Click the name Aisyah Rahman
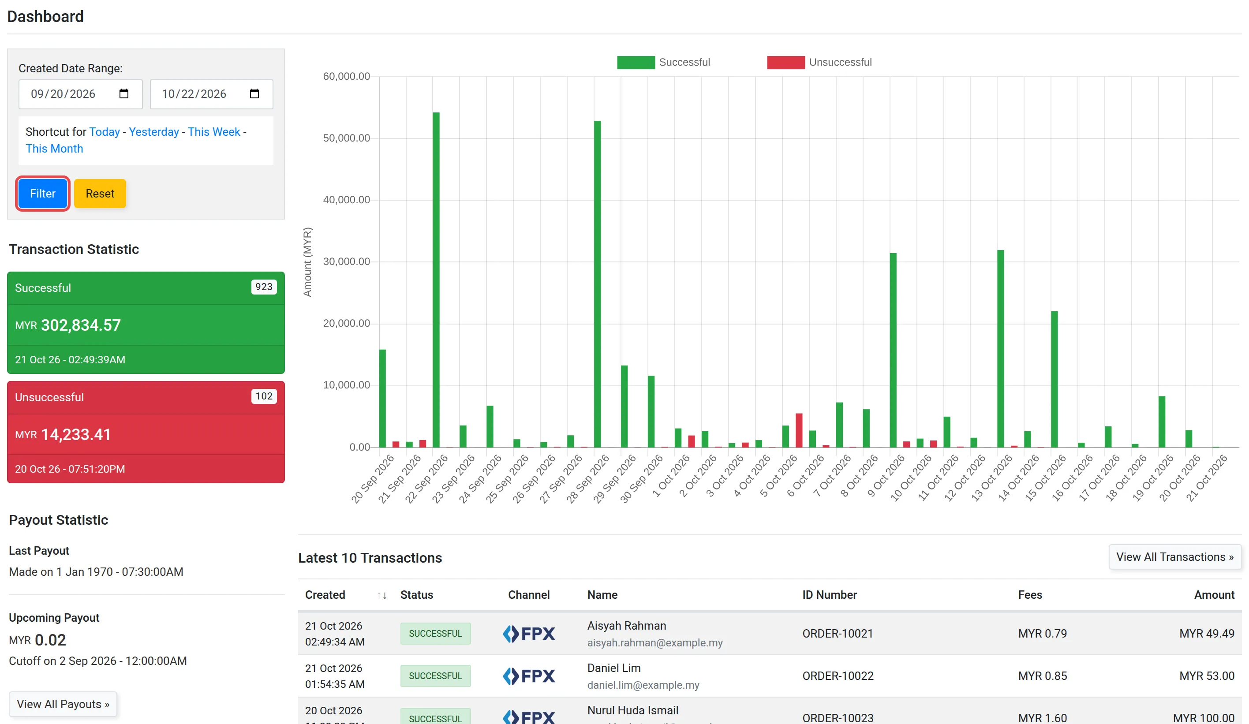 point(626,626)
